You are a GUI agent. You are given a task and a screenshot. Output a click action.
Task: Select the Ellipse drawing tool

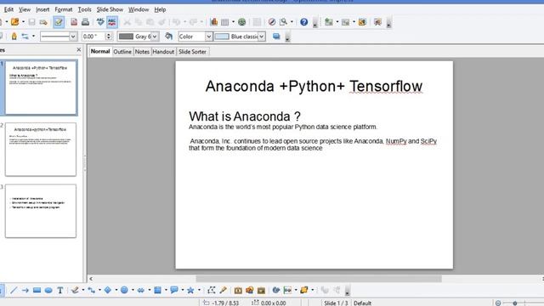pos(48,290)
